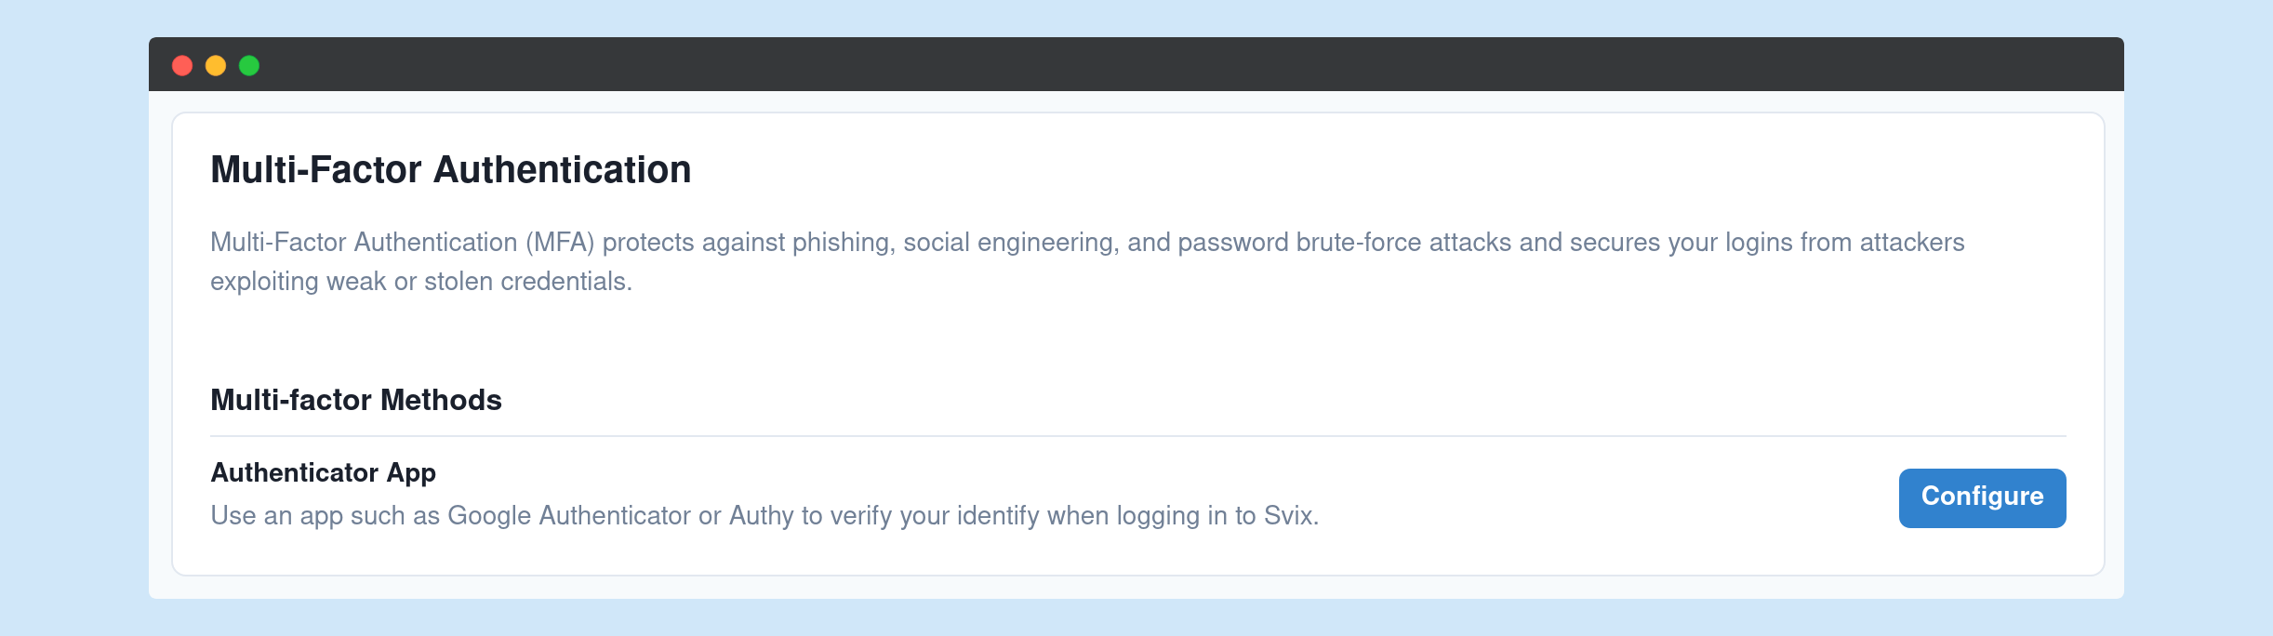Close the window with the red button
The width and height of the screenshot is (2273, 636).
[x=182, y=65]
